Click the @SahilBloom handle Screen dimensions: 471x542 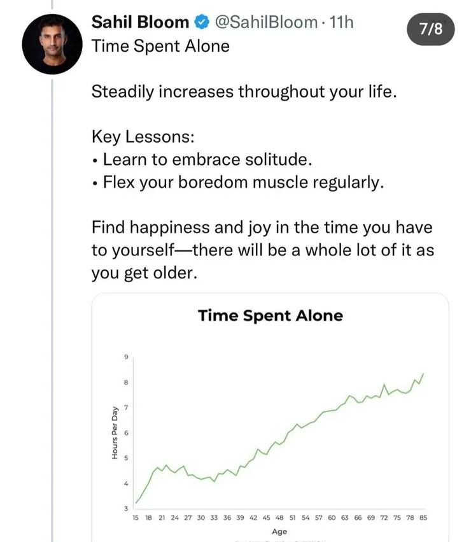click(x=266, y=22)
